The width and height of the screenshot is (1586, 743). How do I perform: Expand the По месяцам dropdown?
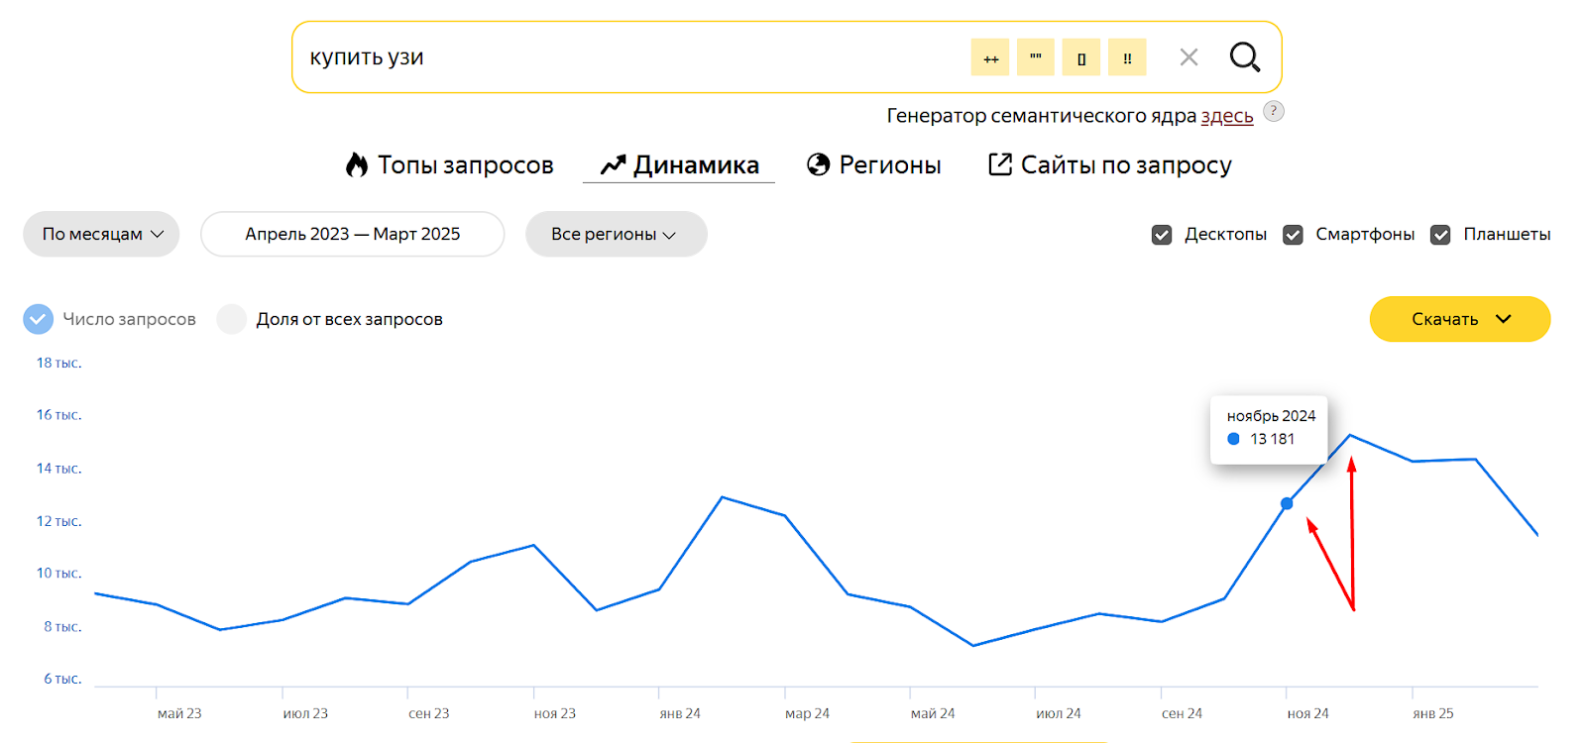tap(101, 234)
